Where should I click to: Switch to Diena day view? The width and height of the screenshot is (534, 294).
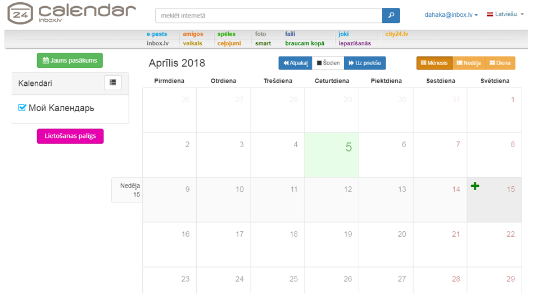click(x=500, y=63)
